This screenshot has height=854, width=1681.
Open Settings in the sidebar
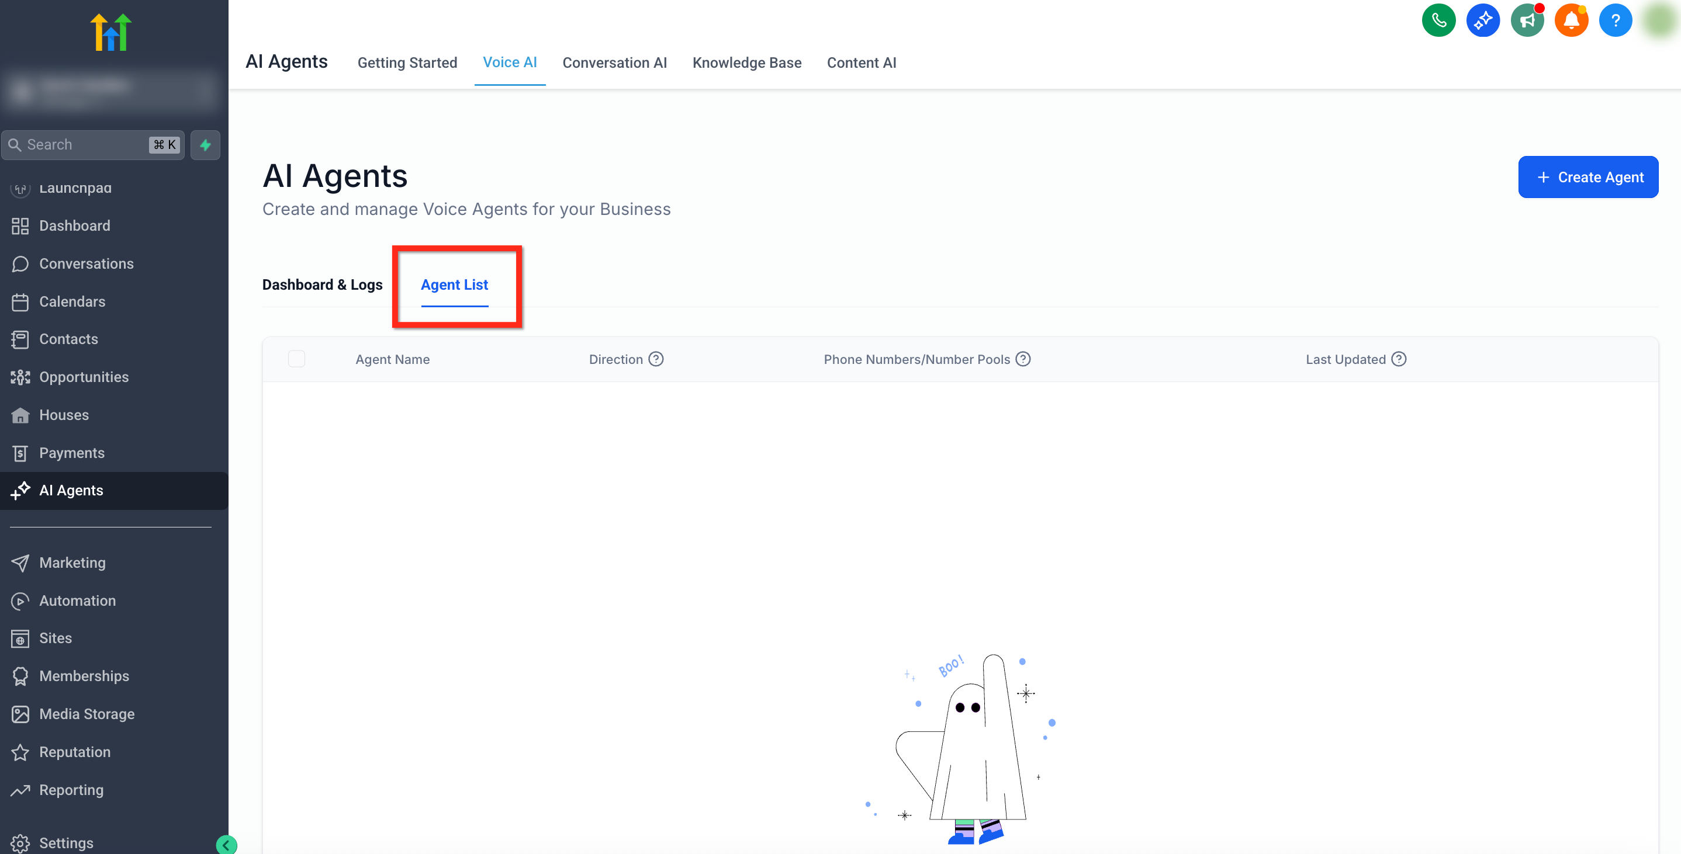click(65, 843)
